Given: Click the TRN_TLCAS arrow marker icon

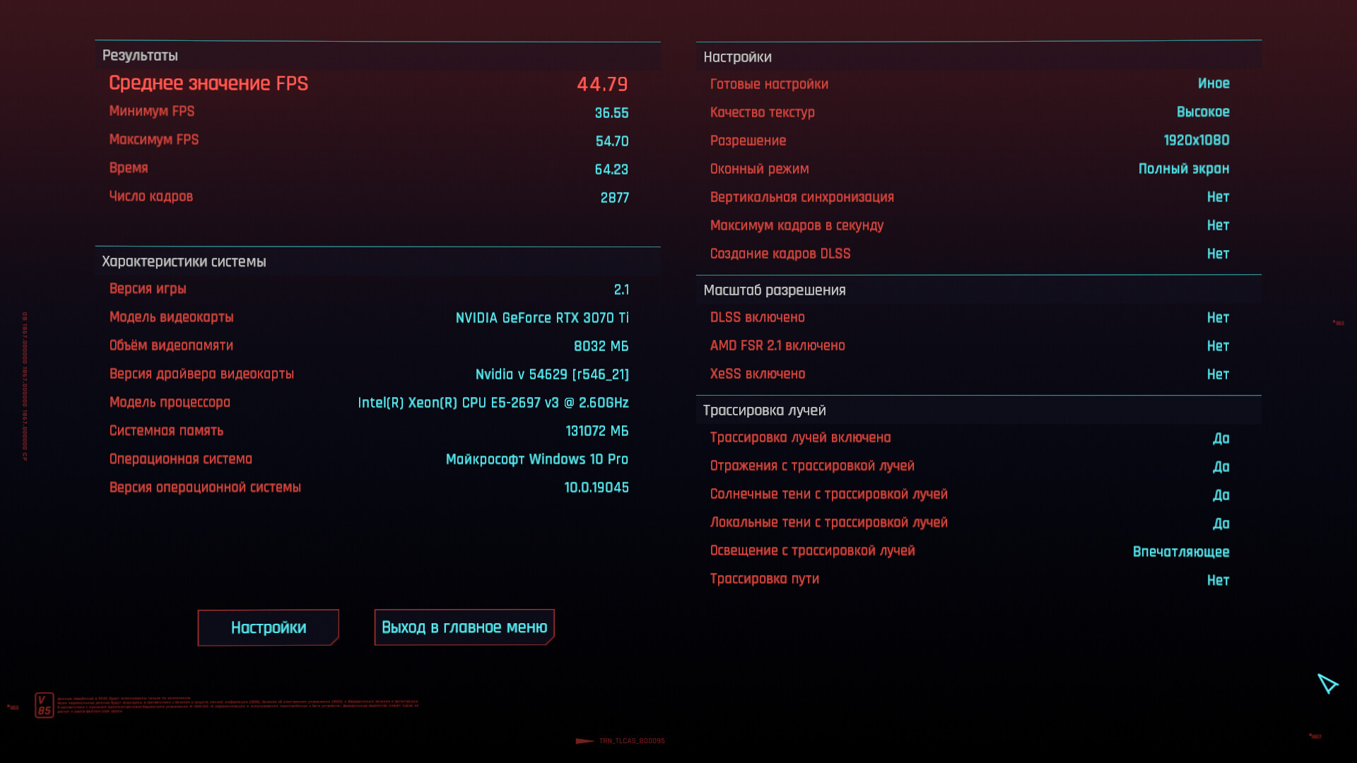Looking at the screenshot, I should (x=584, y=741).
